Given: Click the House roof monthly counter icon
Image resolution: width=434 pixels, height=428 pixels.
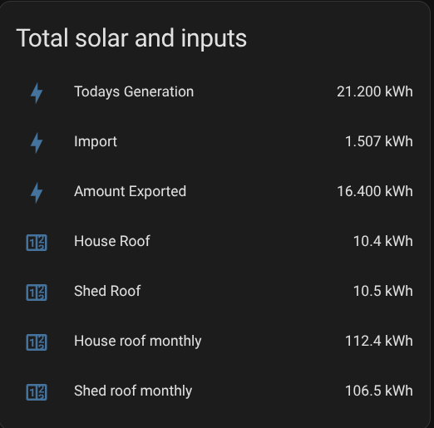Looking at the screenshot, I should point(37,342).
